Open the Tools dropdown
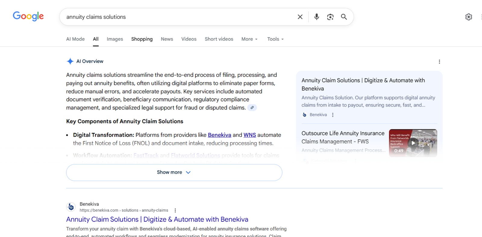The width and height of the screenshot is (482, 237). (275, 39)
